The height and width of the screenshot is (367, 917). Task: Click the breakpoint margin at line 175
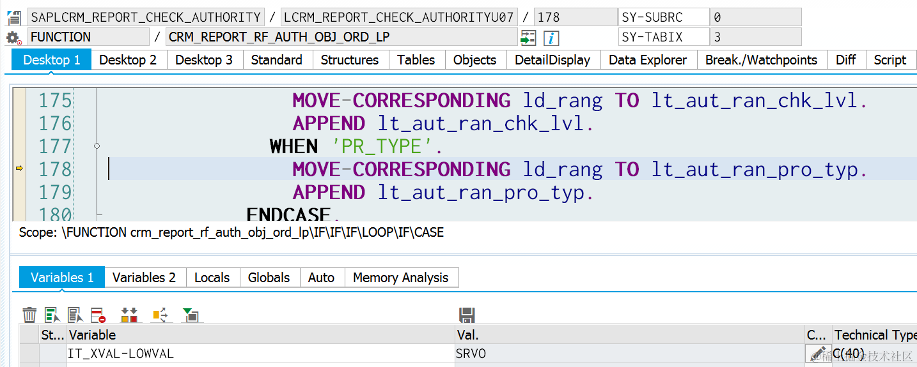coord(19,100)
